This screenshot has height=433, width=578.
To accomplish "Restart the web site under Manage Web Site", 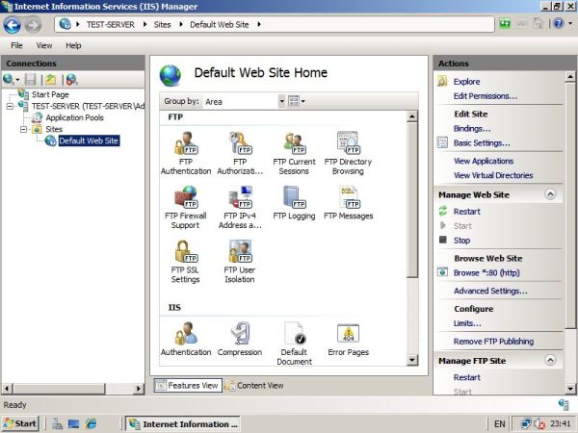I will (x=466, y=212).
